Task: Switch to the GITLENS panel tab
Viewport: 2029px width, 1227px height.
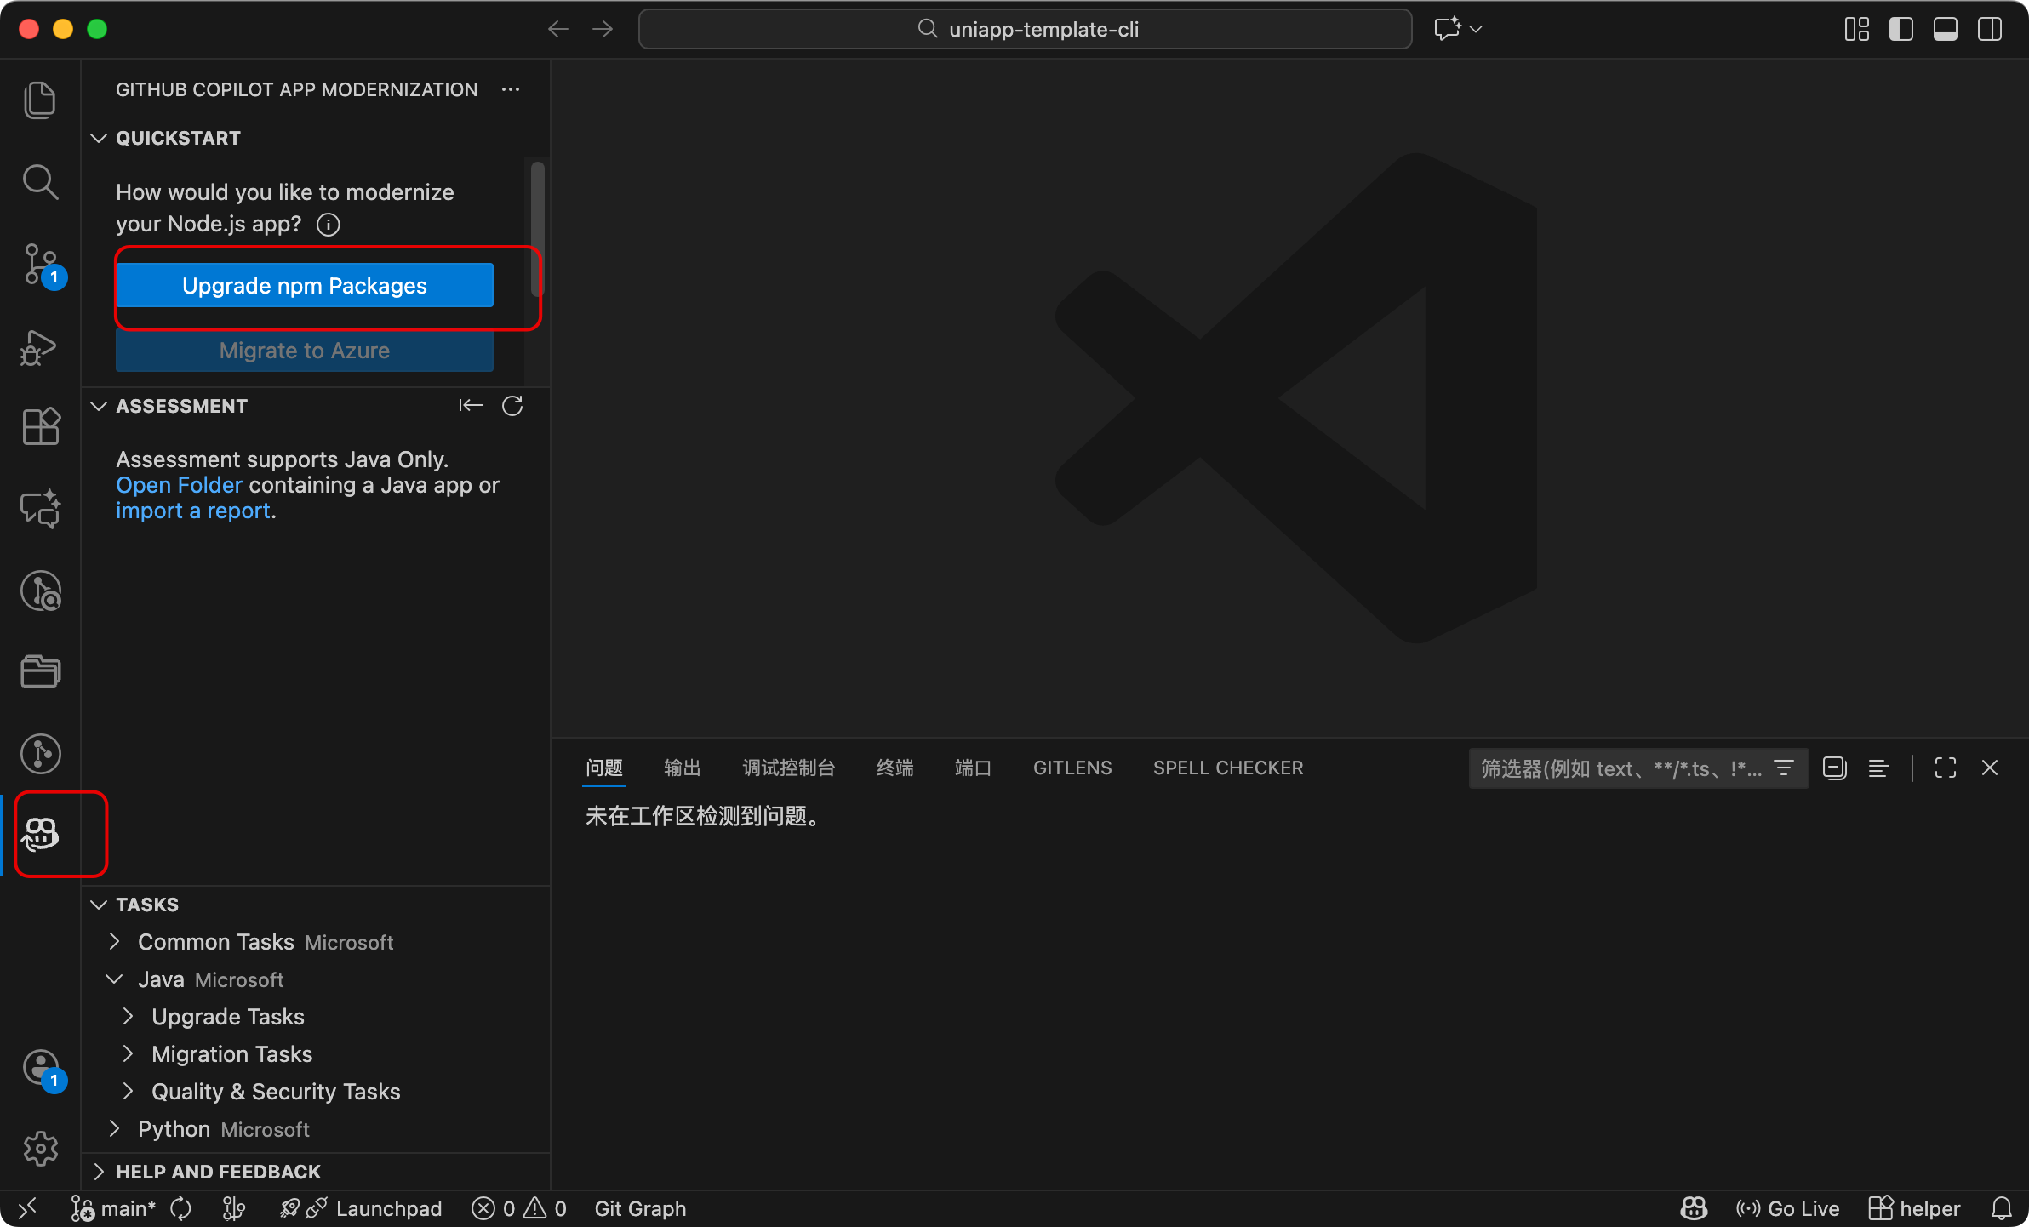Action: pos(1072,768)
